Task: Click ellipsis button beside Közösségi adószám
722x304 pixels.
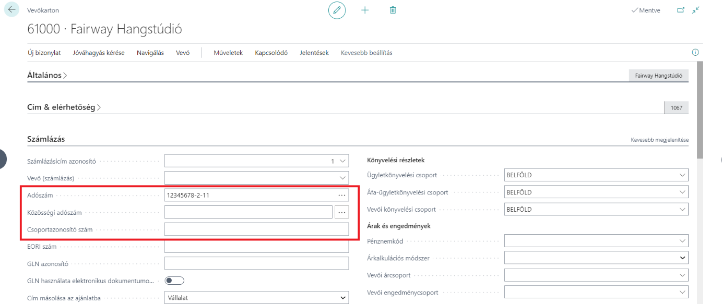Action: (342, 212)
